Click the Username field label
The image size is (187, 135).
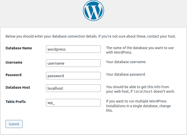(x=14, y=62)
